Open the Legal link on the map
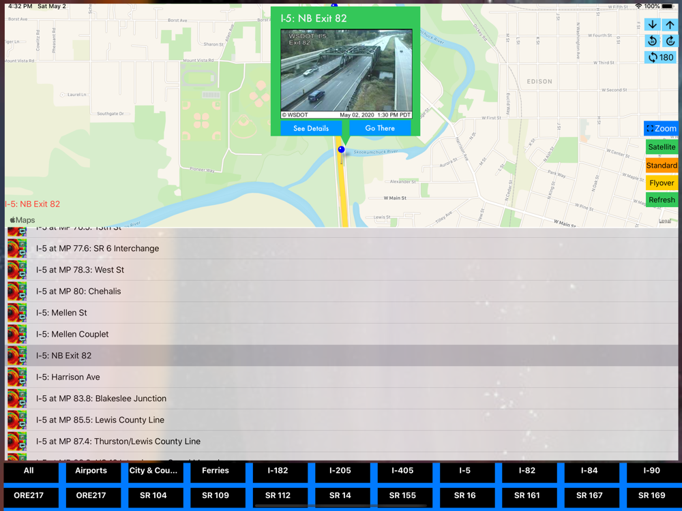Screen dimensions: 682x511 [x=665, y=221]
